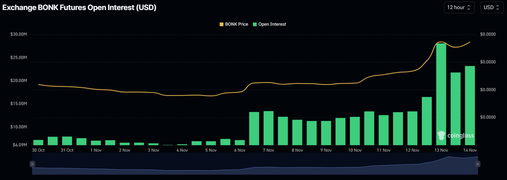Viewport: 507px width, 180px height.
Task: Click the 14 Nov x-axis label
Action: click(470, 150)
